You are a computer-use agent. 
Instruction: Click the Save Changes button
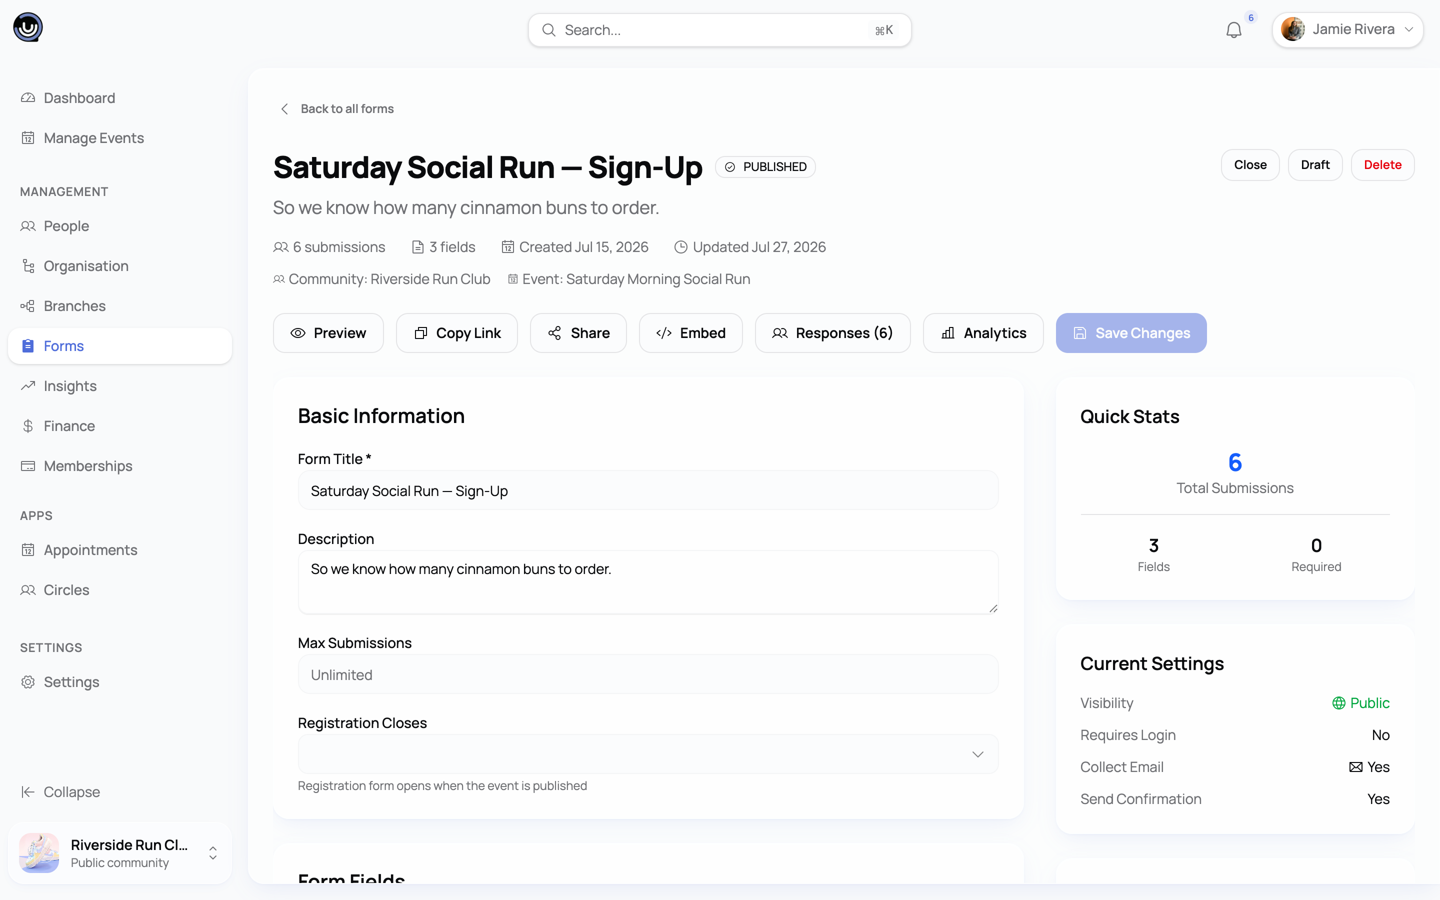click(1131, 332)
